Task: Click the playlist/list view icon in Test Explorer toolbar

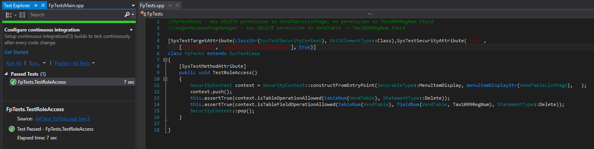Action: click(22, 15)
